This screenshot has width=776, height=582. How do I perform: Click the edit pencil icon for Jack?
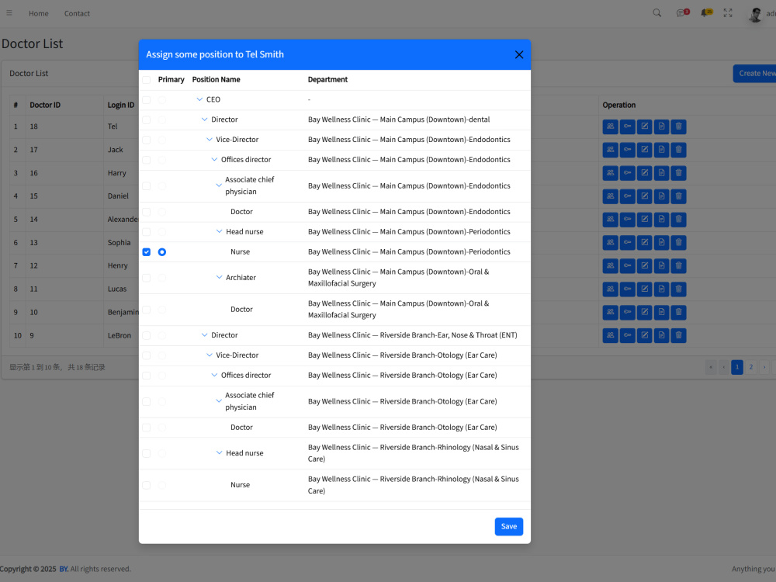coord(644,150)
